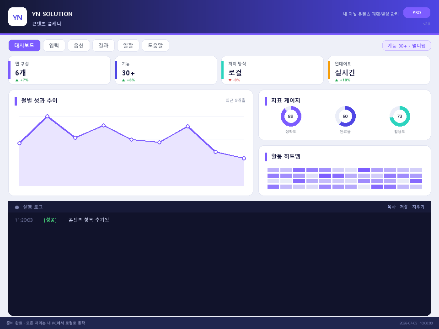Select the 탭 구성 6개 card
Viewport: 439px width, 329px height.
(x=59, y=70)
